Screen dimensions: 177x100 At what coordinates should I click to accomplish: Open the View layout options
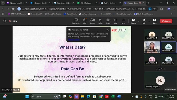click(x=116, y=21)
